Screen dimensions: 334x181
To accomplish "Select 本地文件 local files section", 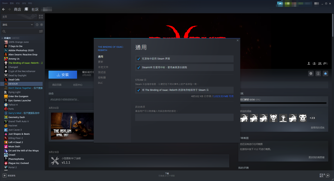I will [103, 67].
